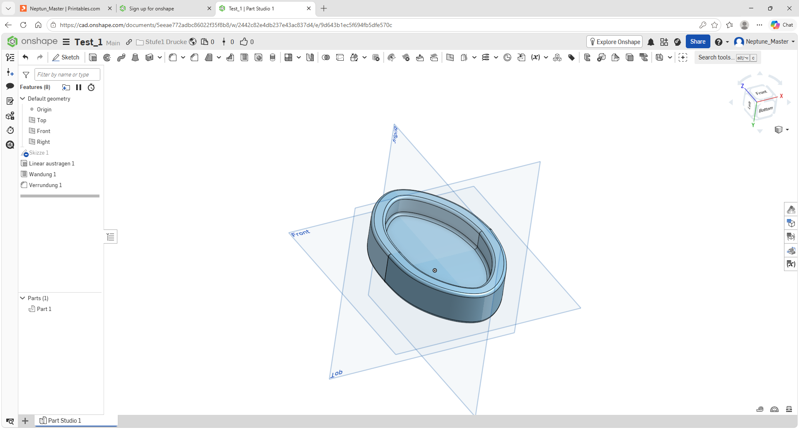Select the Extrude tool
The width and height of the screenshot is (799, 429).
(x=93, y=57)
